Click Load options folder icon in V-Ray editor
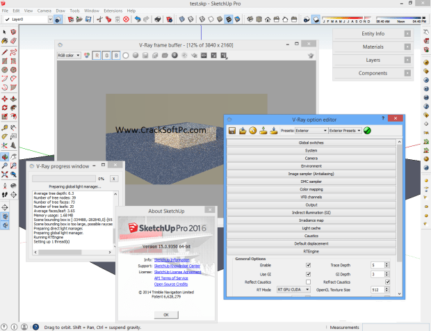The width and height of the screenshot is (431, 331). click(x=243, y=131)
